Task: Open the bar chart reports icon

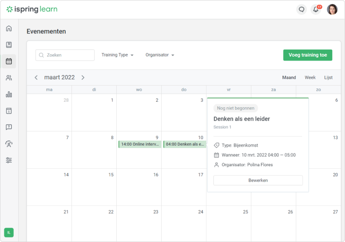Action: (9, 94)
